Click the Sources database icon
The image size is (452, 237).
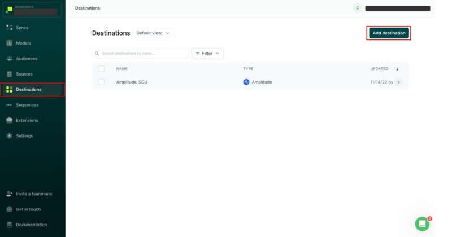pyautogui.click(x=9, y=74)
